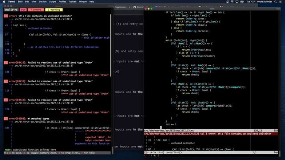
Task: Click the 'Top' scroll indicator in quickfix status
Action: tap(276, 152)
